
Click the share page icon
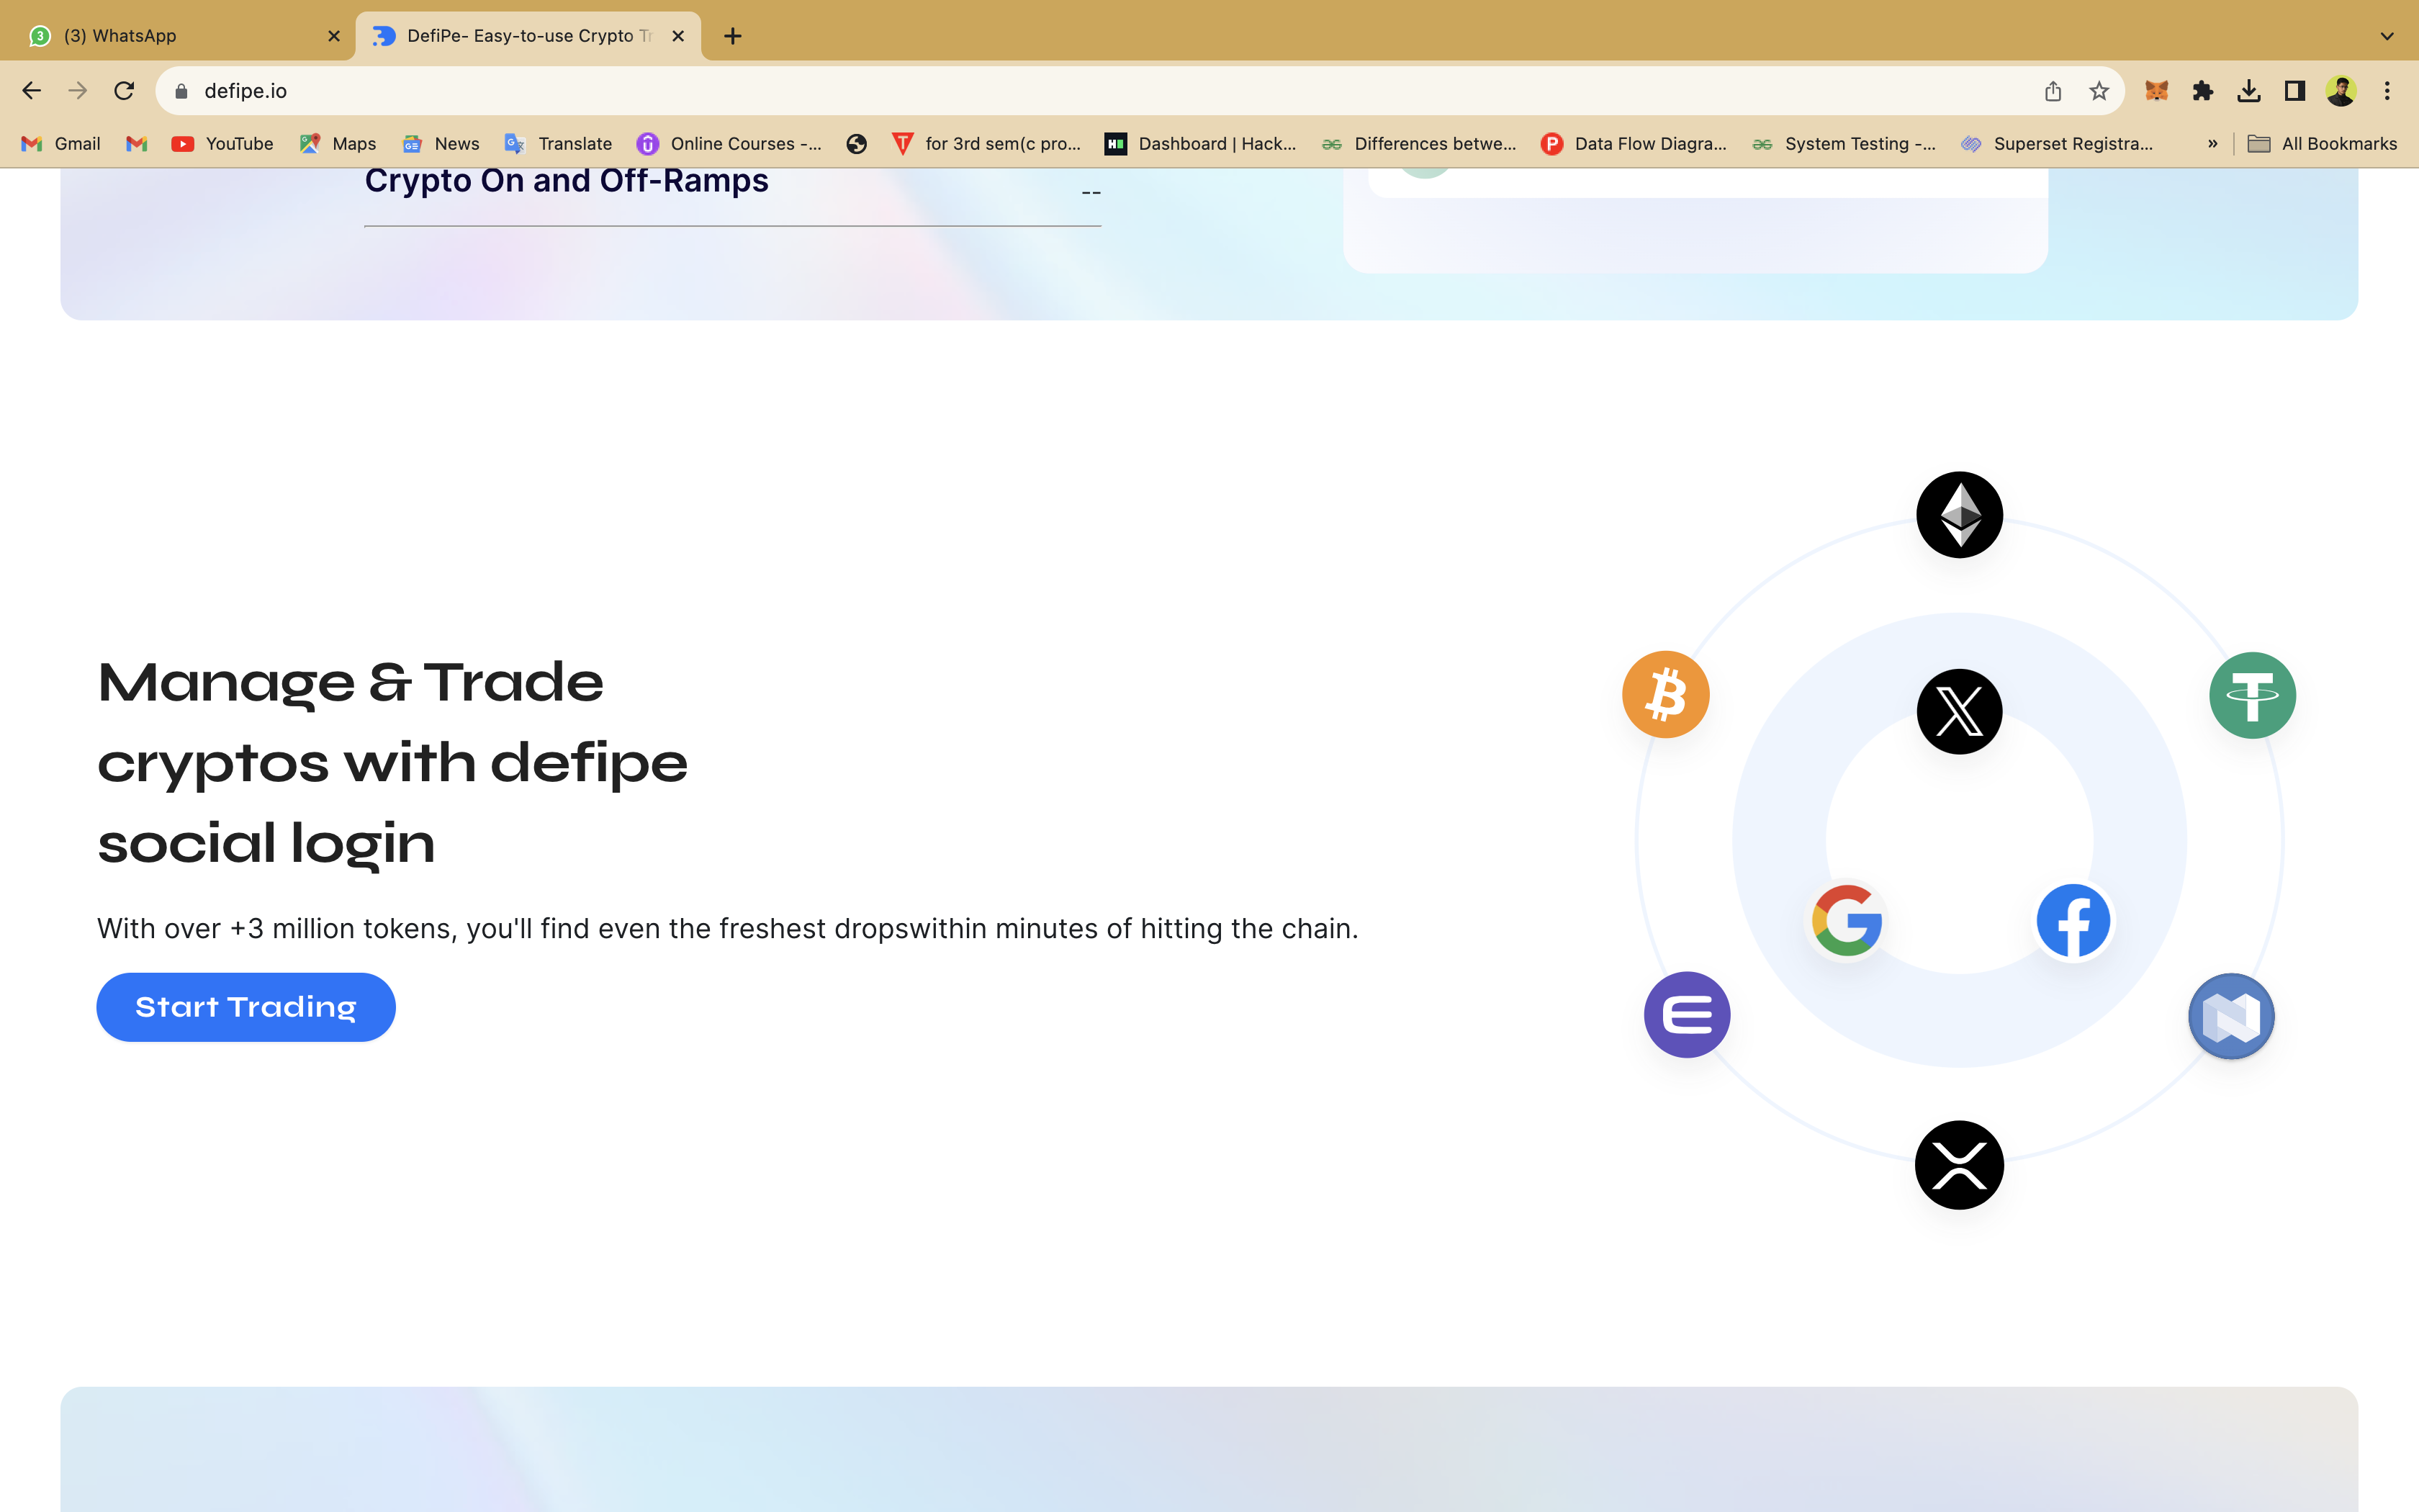(x=2052, y=91)
